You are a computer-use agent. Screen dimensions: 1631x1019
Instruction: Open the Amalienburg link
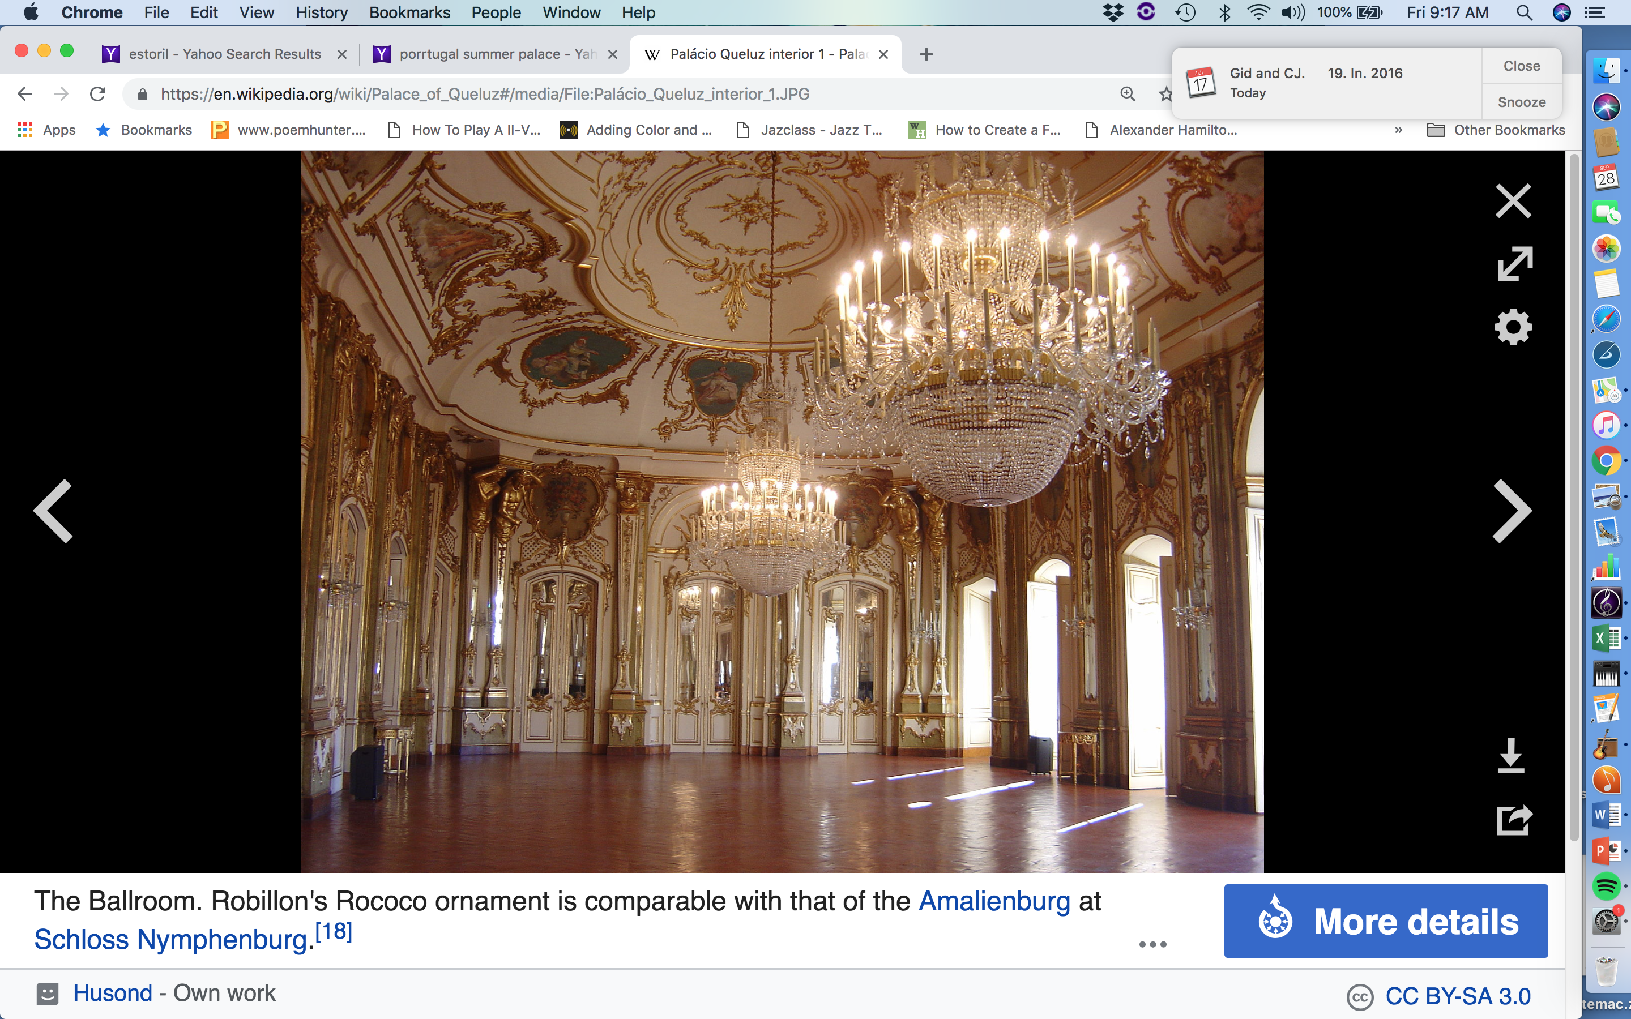[994, 901]
